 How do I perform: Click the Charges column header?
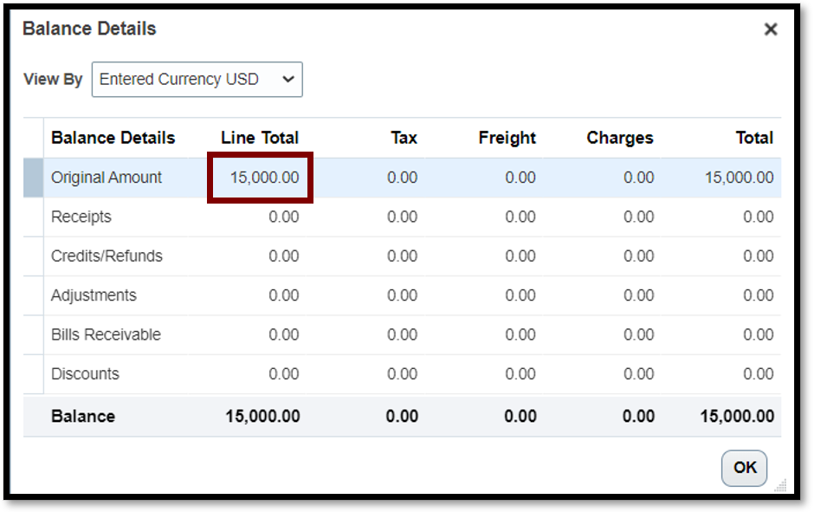coord(620,138)
